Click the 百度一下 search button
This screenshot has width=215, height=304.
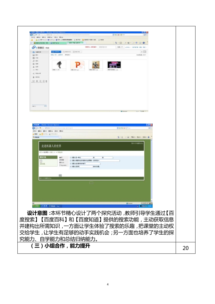pyautogui.click(x=120, y=47)
